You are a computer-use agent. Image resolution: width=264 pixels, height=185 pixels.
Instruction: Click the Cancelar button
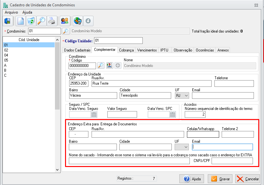click(248, 179)
